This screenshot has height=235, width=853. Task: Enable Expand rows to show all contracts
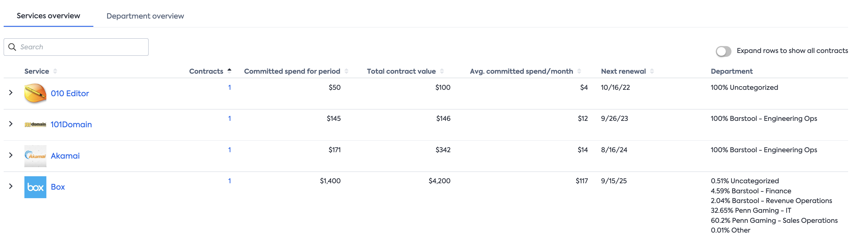point(723,51)
